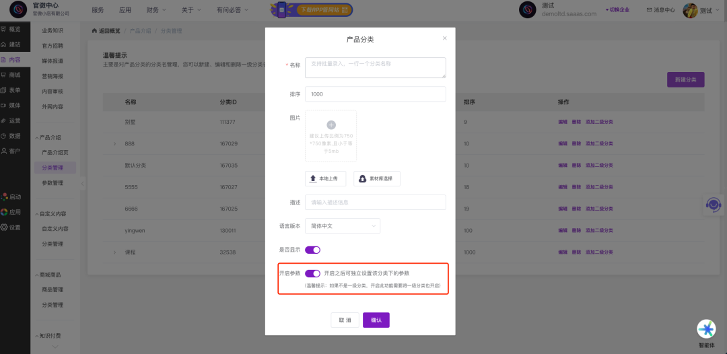Screen dimensions: 727x354
Task: Click 删除 for the yingwen row
Action: click(577, 230)
